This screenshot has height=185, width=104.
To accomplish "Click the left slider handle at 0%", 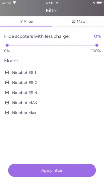I will coord(7,45).
